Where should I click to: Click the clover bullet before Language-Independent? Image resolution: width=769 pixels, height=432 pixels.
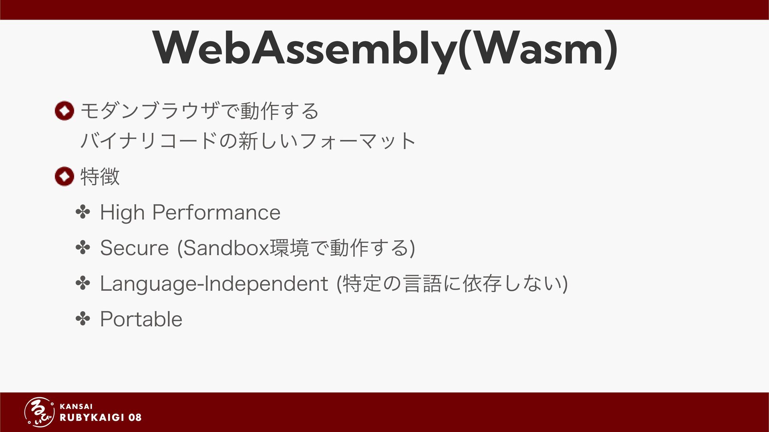[83, 284]
